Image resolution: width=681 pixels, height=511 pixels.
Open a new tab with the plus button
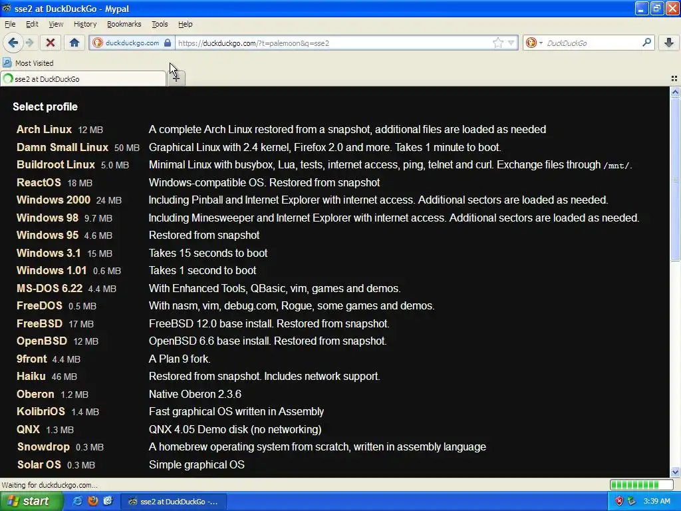tap(176, 79)
